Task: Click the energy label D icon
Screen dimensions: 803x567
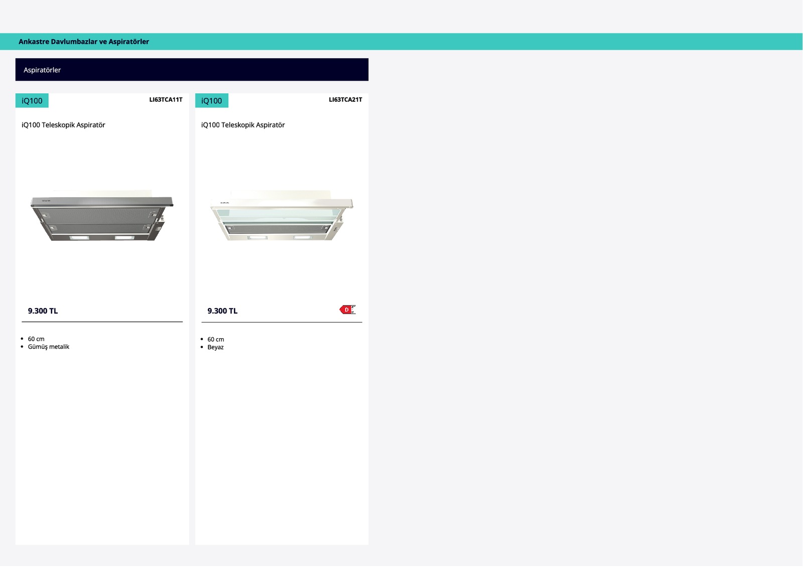Action: click(x=347, y=310)
